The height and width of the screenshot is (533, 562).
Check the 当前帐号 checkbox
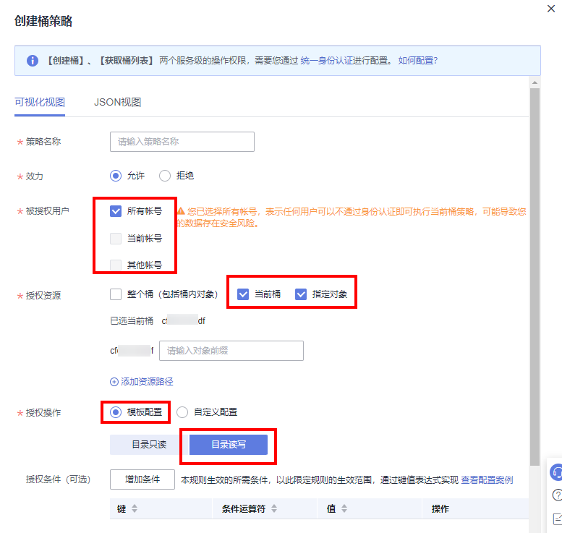point(116,239)
